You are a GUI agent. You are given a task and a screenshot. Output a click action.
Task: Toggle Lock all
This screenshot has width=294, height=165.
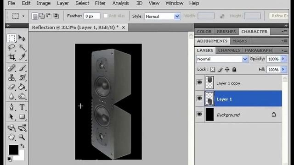[234, 69]
